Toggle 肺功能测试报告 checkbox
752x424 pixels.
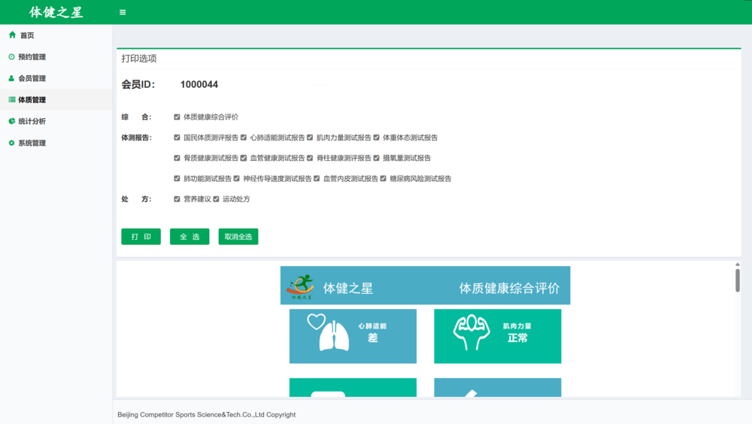click(x=177, y=178)
